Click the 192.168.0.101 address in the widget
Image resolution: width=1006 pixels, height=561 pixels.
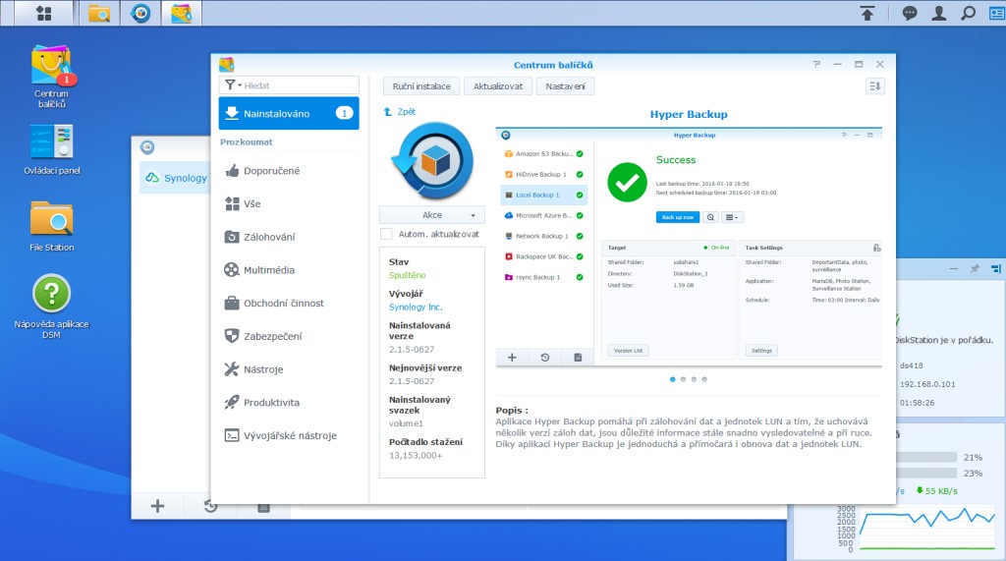927,384
